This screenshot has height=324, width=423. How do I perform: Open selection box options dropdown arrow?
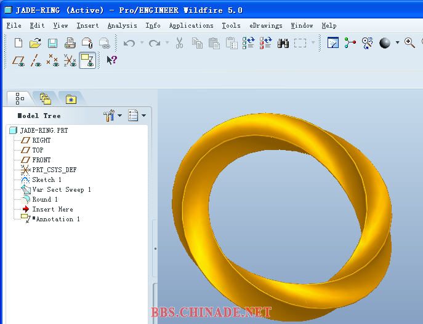313,42
